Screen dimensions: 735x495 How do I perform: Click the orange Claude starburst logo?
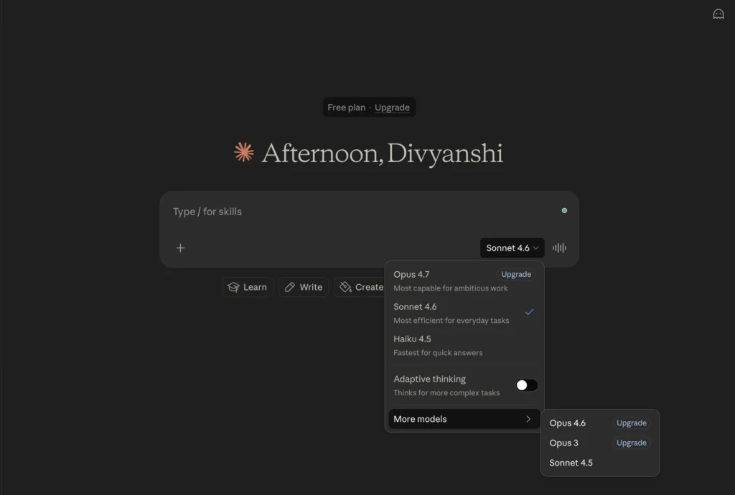pyautogui.click(x=244, y=152)
